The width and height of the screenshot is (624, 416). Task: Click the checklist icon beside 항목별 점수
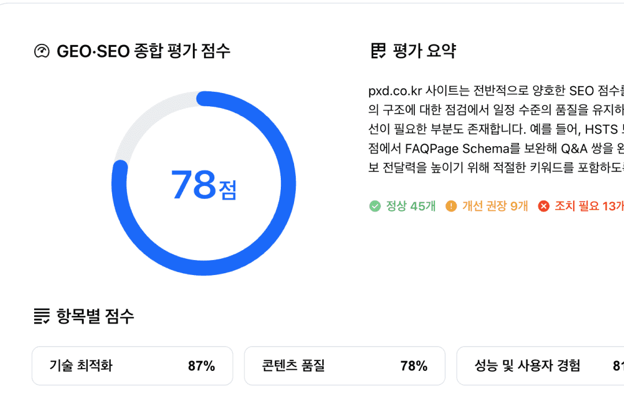[x=40, y=315]
